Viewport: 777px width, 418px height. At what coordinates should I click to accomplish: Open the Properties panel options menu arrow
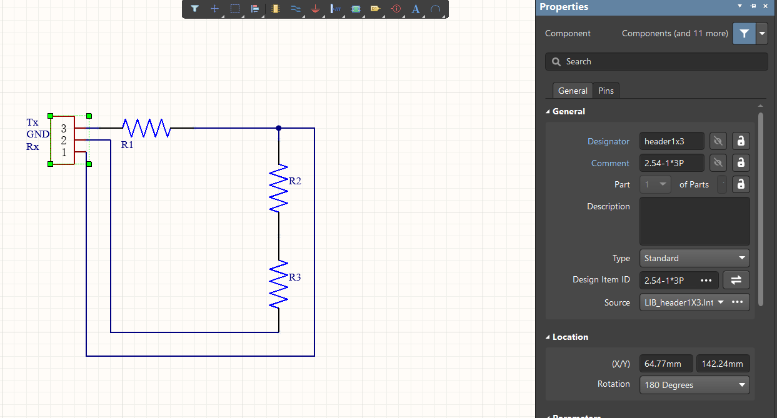(x=739, y=6)
